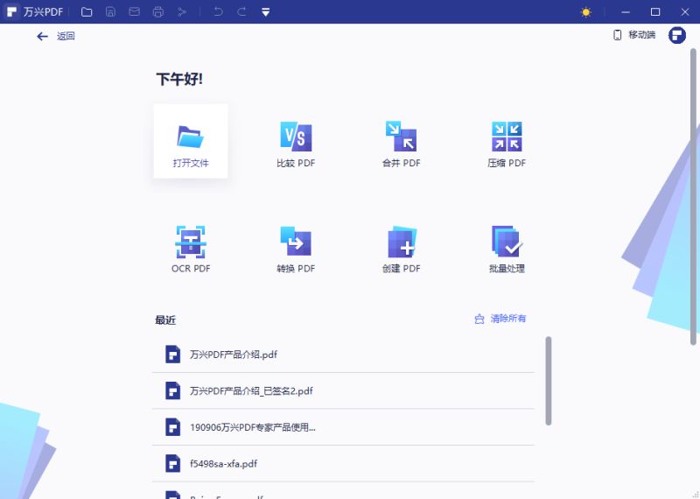The image size is (700, 499).
Task: Click 清除所有 to clear recent list
Action: [500, 319]
